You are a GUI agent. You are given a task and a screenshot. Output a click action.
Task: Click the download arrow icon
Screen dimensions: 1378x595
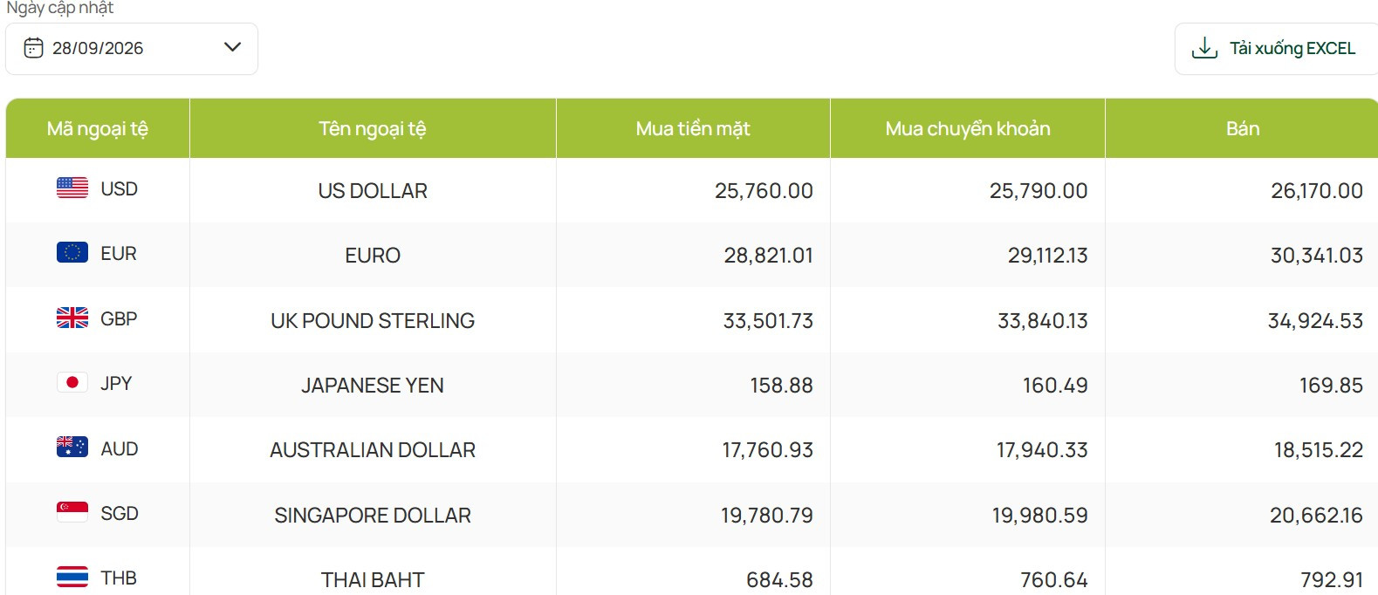coord(1204,48)
